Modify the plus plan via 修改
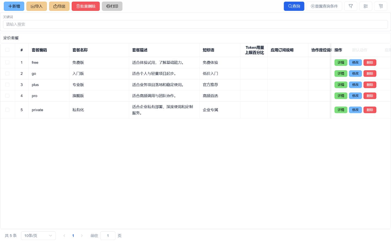391x244 pixels. (x=355, y=85)
